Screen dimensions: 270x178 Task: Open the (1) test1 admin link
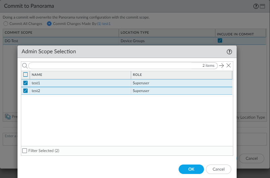104,24
